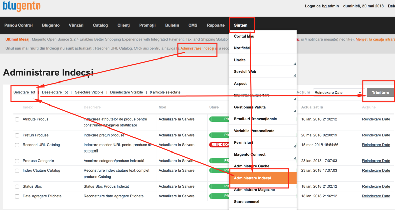Expand the Servicii Web submenu arrow
Screen dimensions: 395x210
click(294, 75)
